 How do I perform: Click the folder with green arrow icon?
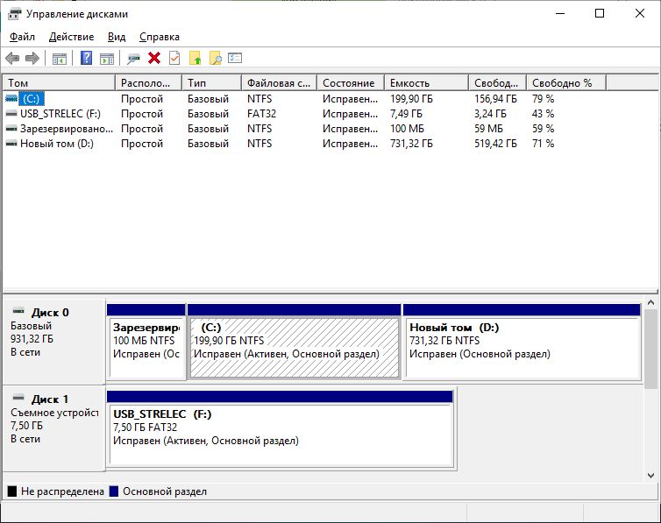coord(195,59)
